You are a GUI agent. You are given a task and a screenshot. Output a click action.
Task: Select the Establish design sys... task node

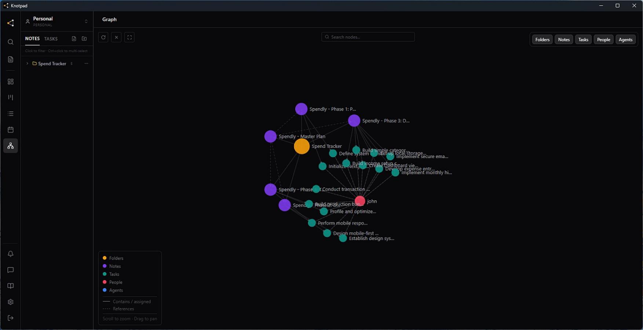tap(343, 238)
